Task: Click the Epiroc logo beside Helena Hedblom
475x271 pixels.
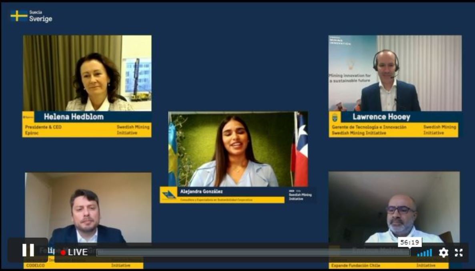Action: pos(28,117)
